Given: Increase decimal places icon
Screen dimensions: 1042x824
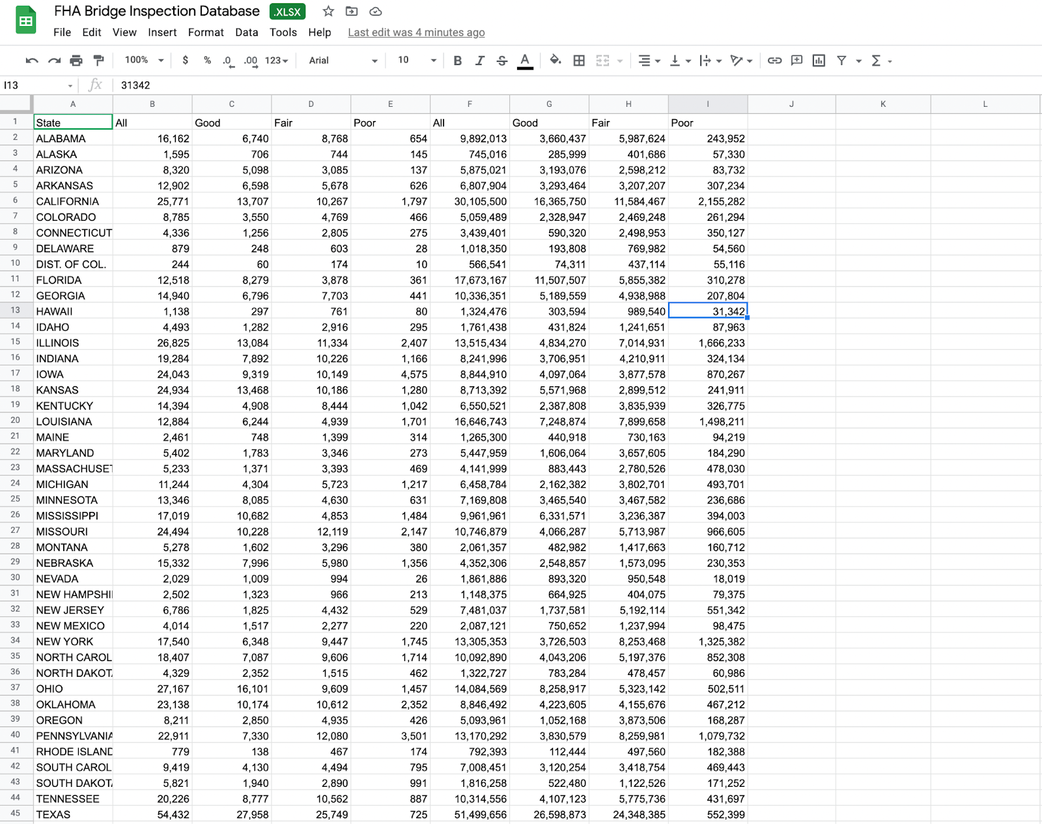Looking at the screenshot, I should [251, 61].
